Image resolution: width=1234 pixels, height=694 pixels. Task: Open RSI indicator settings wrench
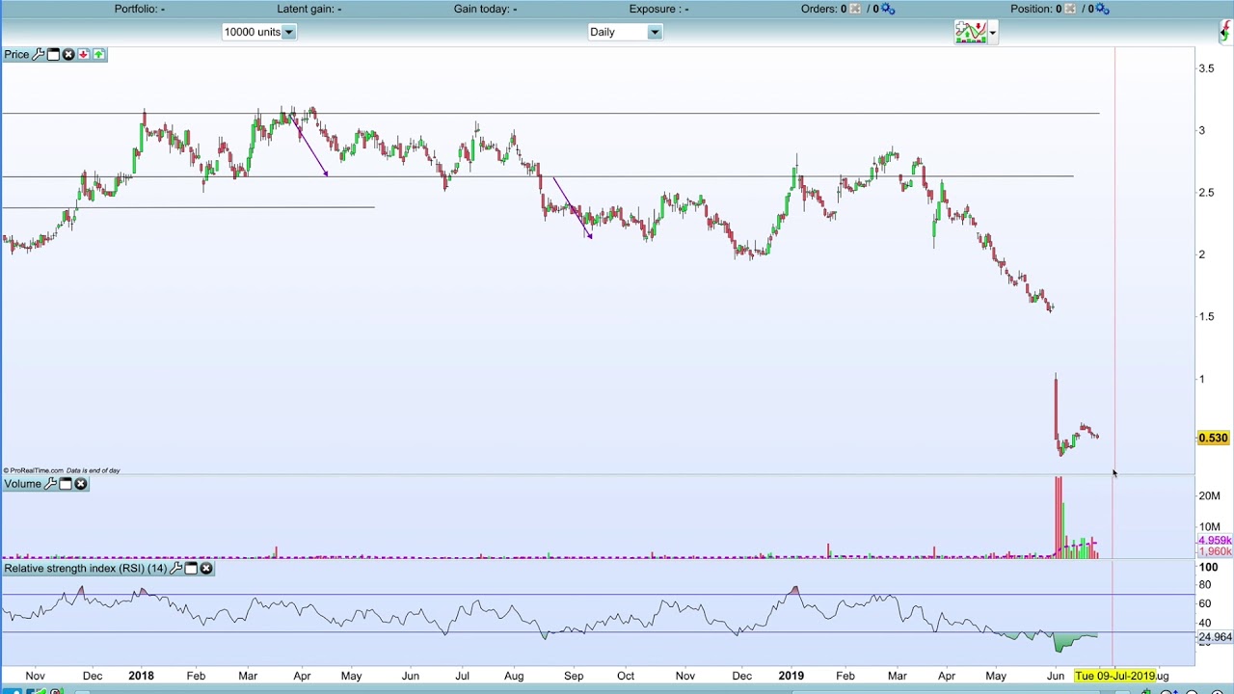point(176,569)
